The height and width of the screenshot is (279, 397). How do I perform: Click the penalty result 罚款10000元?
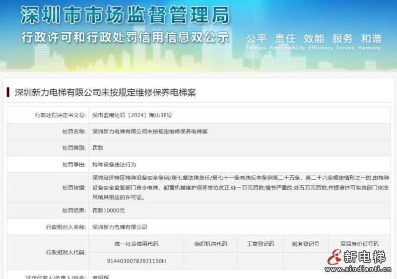(x=109, y=210)
